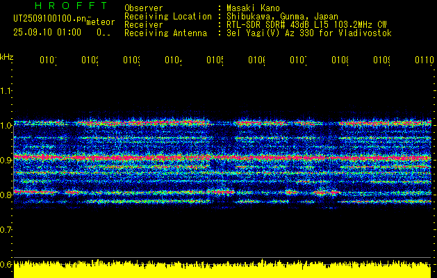Click the 0108 time marker
The height and width of the screenshot is (278, 437).
click(340, 60)
